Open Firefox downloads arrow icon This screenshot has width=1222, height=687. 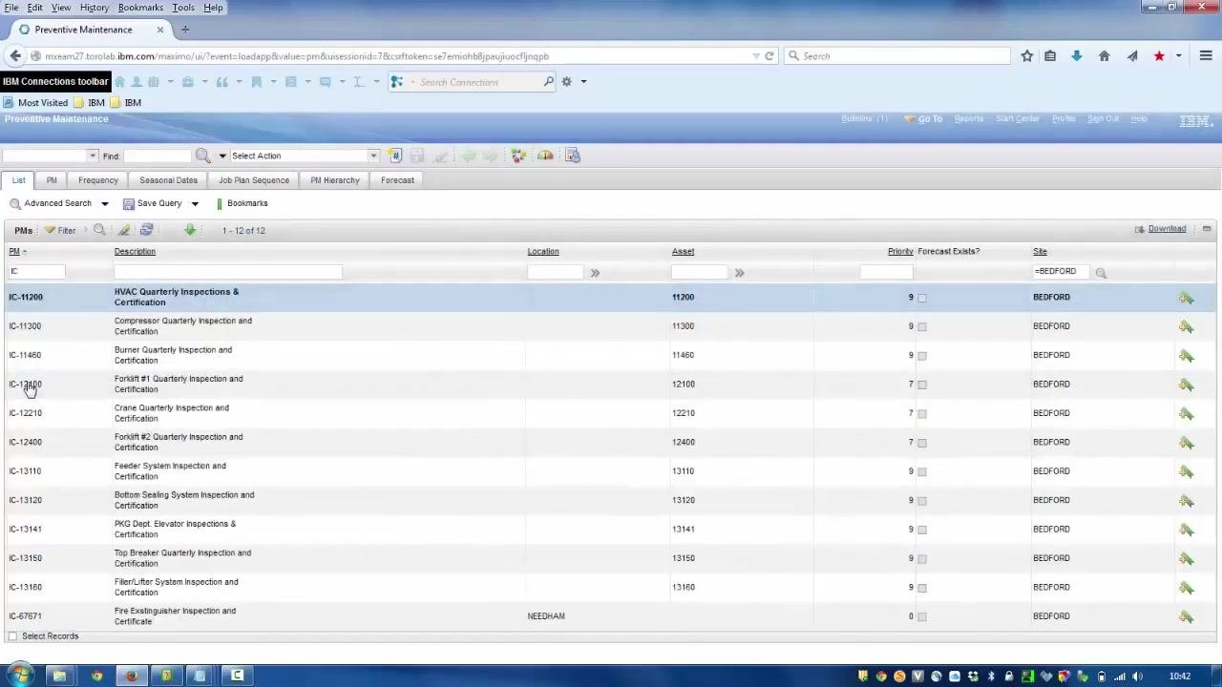click(x=1077, y=56)
